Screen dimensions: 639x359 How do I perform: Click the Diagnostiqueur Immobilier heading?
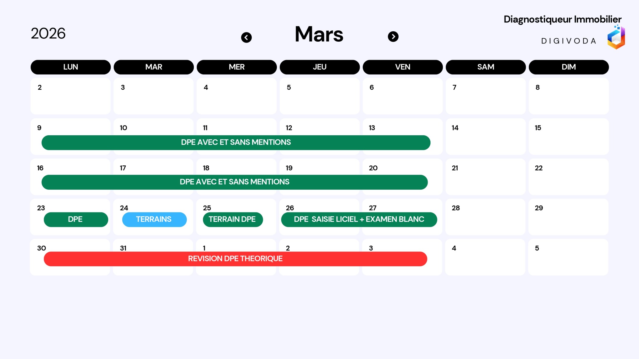(x=562, y=19)
